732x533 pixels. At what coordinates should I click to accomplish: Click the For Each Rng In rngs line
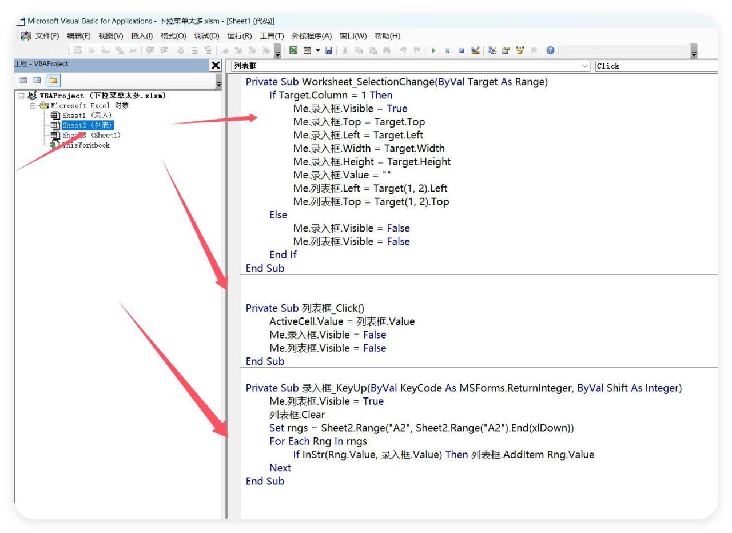point(318,441)
